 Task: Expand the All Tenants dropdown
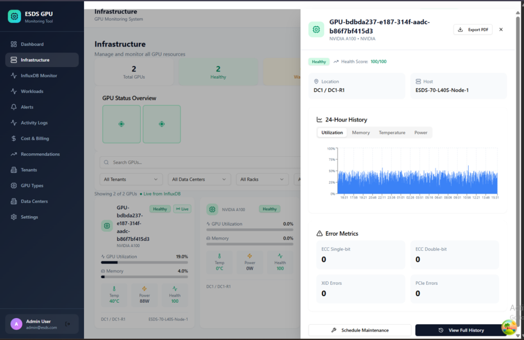tap(129, 179)
